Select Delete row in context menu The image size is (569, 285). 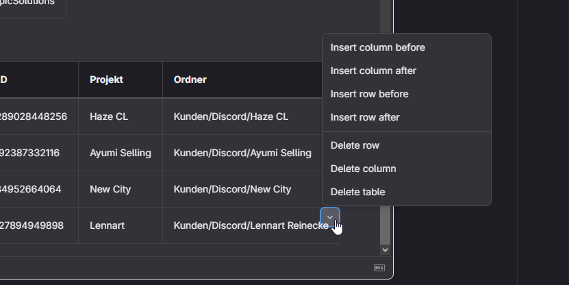(x=355, y=145)
